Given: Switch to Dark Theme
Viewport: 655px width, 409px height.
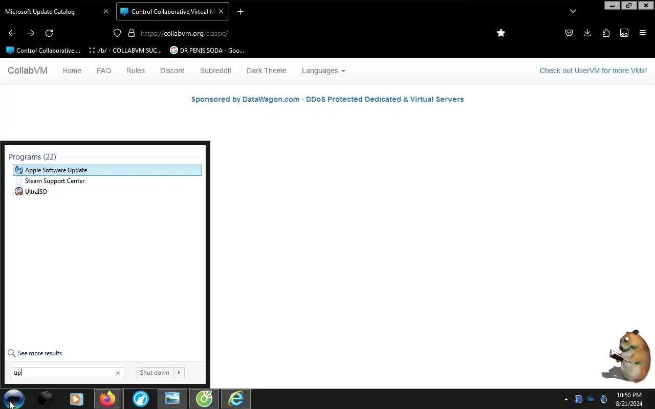Looking at the screenshot, I should click(267, 71).
